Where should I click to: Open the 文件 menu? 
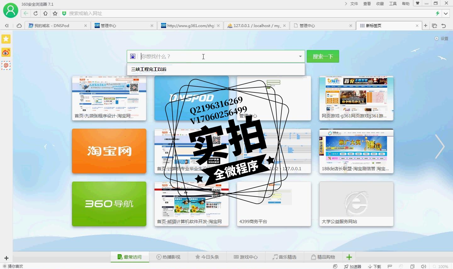click(x=354, y=4)
